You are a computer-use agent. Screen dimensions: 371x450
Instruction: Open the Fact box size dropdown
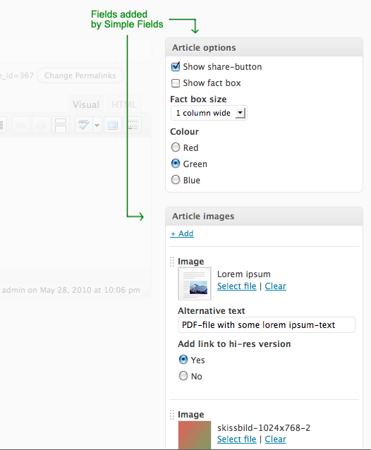point(209,113)
